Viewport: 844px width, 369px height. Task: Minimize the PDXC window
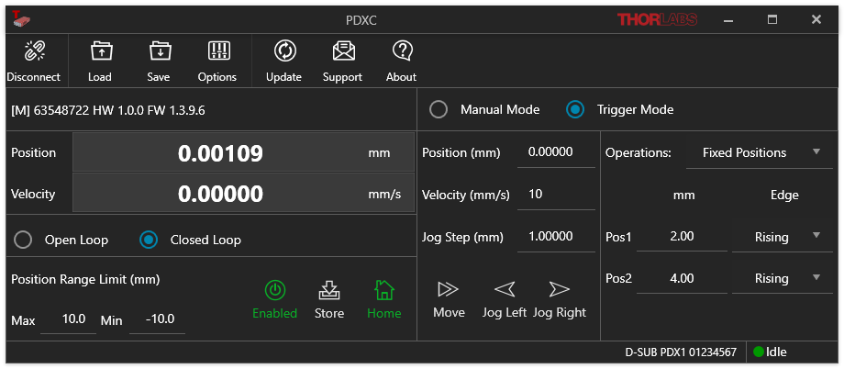point(728,20)
